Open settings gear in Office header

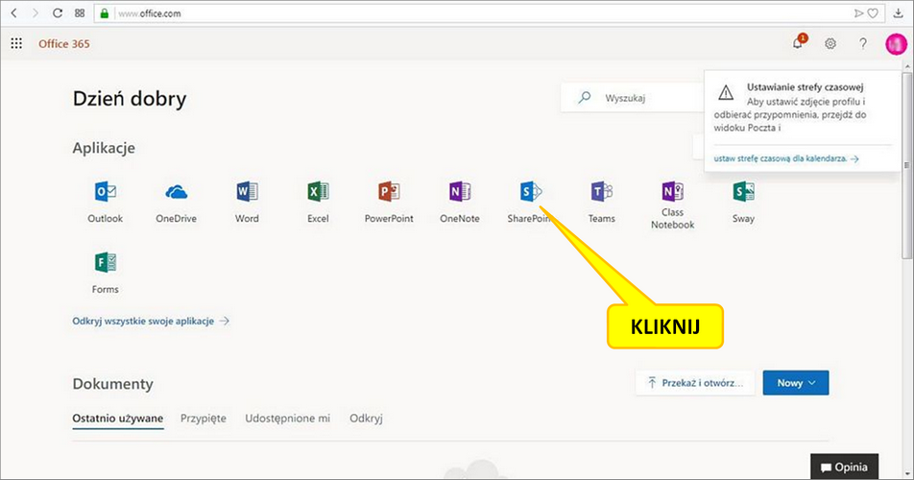pyautogui.click(x=830, y=43)
